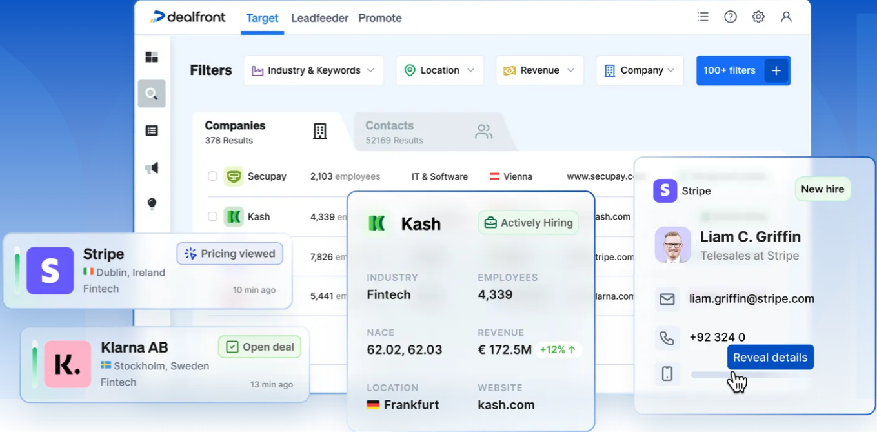The width and height of the screenshot is (877, 432).
Task: Click the 62.02, 62.03 NACE value
Action: 405,350
